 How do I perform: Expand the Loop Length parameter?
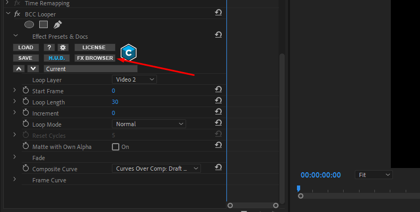coord(15,101)
